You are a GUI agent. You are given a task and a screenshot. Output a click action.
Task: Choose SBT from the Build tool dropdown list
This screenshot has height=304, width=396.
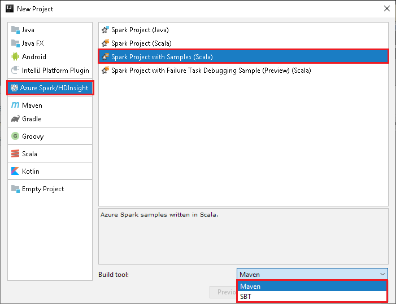coord(312,297)
